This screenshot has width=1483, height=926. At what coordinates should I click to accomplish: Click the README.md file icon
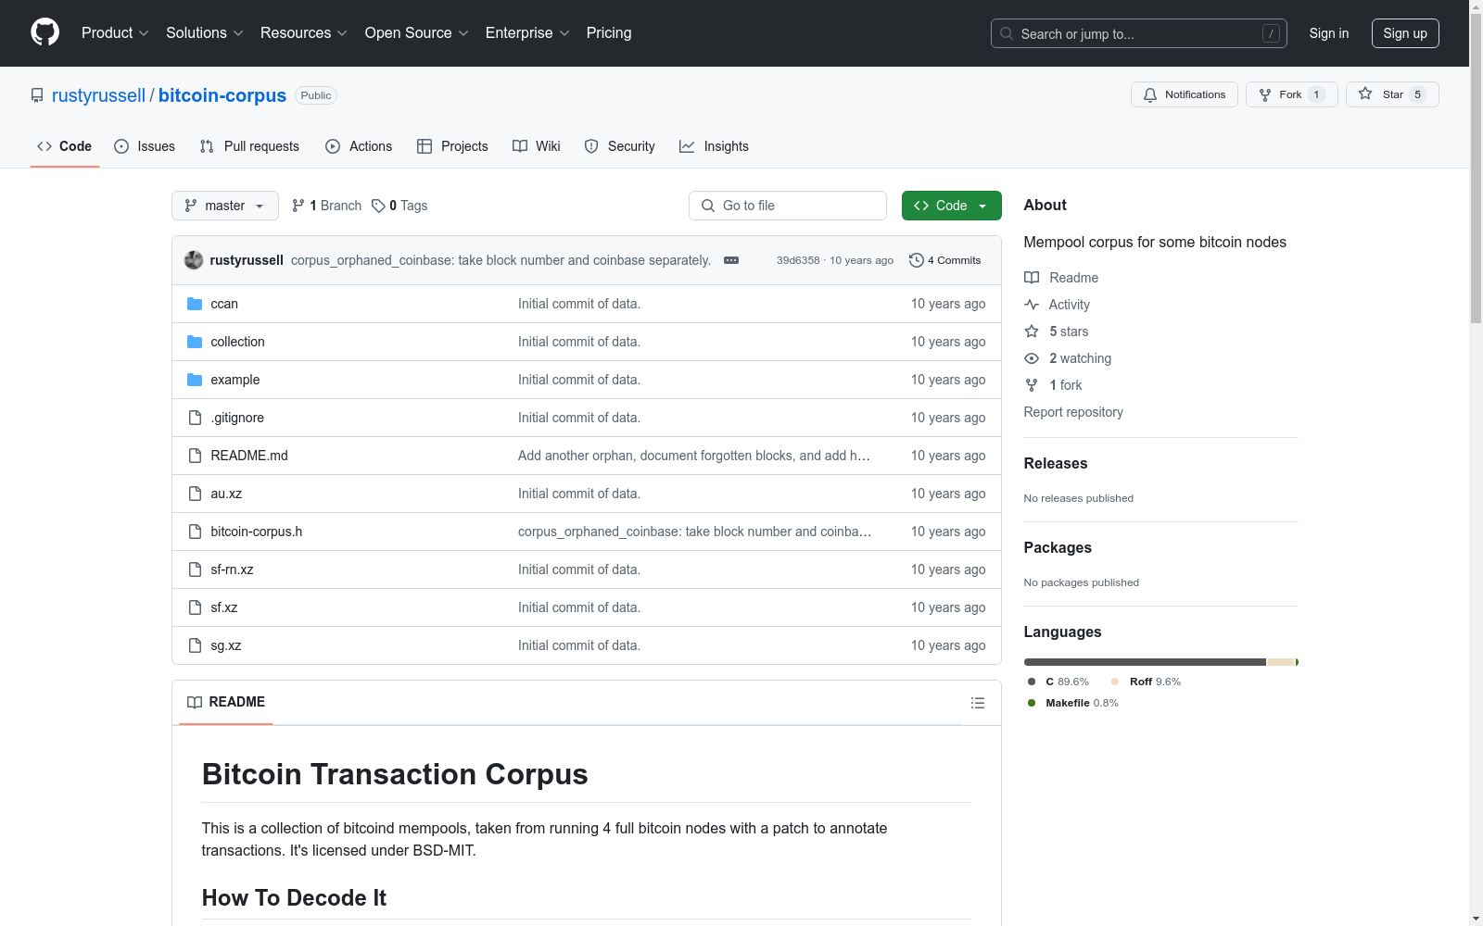point(195,456)
